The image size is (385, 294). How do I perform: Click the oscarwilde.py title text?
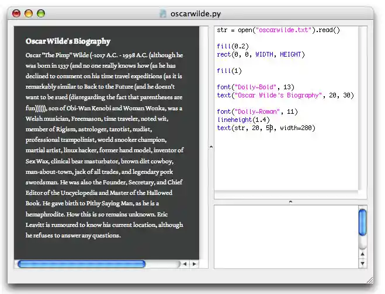(196, 13)
